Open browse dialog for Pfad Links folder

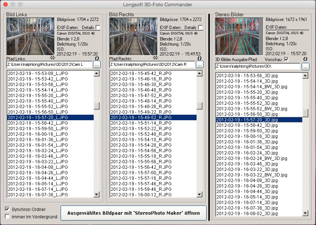point(97,64)
